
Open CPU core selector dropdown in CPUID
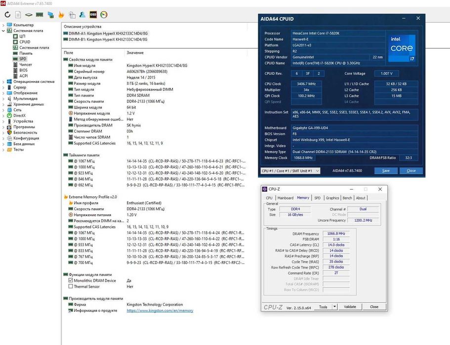pyautogui.click(x=290, y=171)
